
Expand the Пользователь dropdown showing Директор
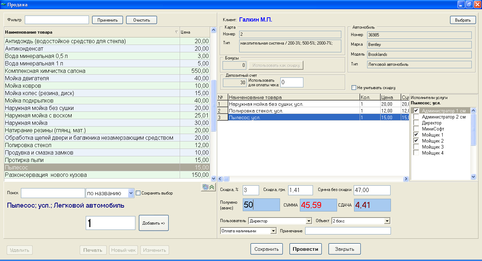coord(308,221)
